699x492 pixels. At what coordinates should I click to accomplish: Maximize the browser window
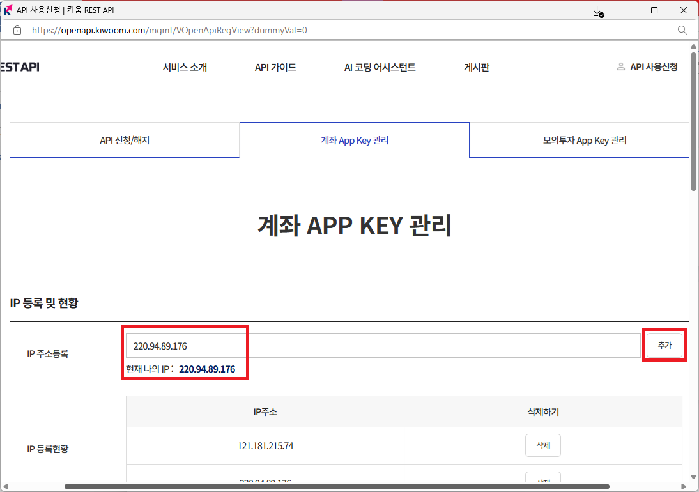(x=654, y=10)
